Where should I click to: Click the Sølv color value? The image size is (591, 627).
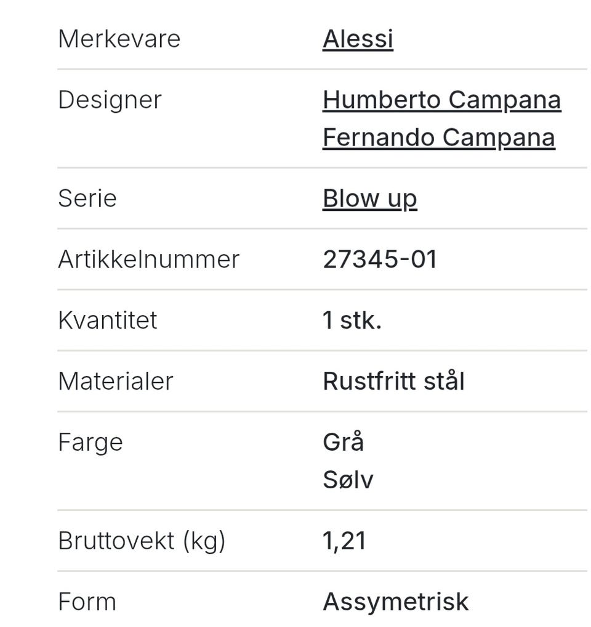(x=348, y=480)
